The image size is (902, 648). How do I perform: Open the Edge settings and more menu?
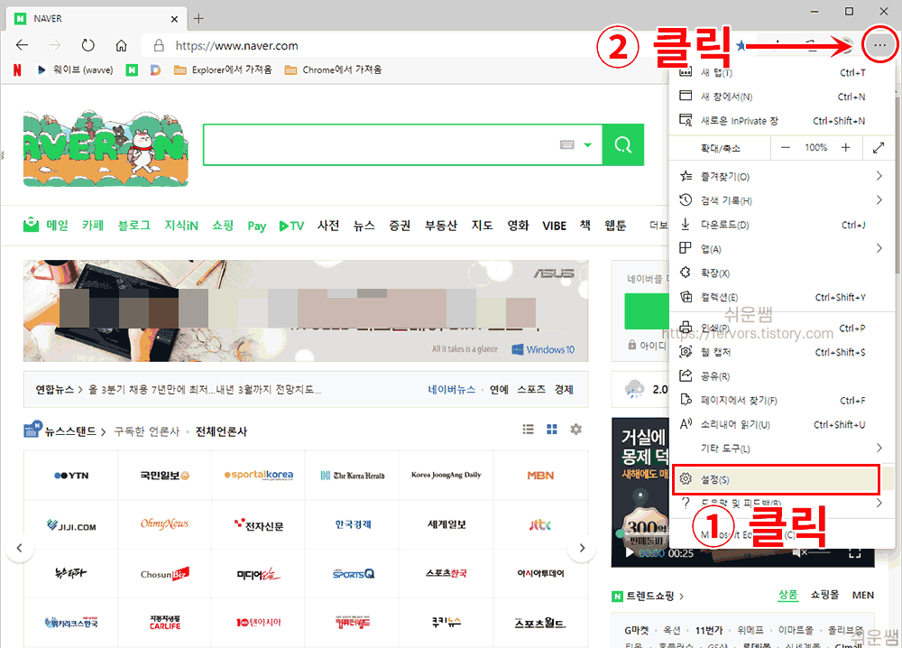(x=879, y=45)
